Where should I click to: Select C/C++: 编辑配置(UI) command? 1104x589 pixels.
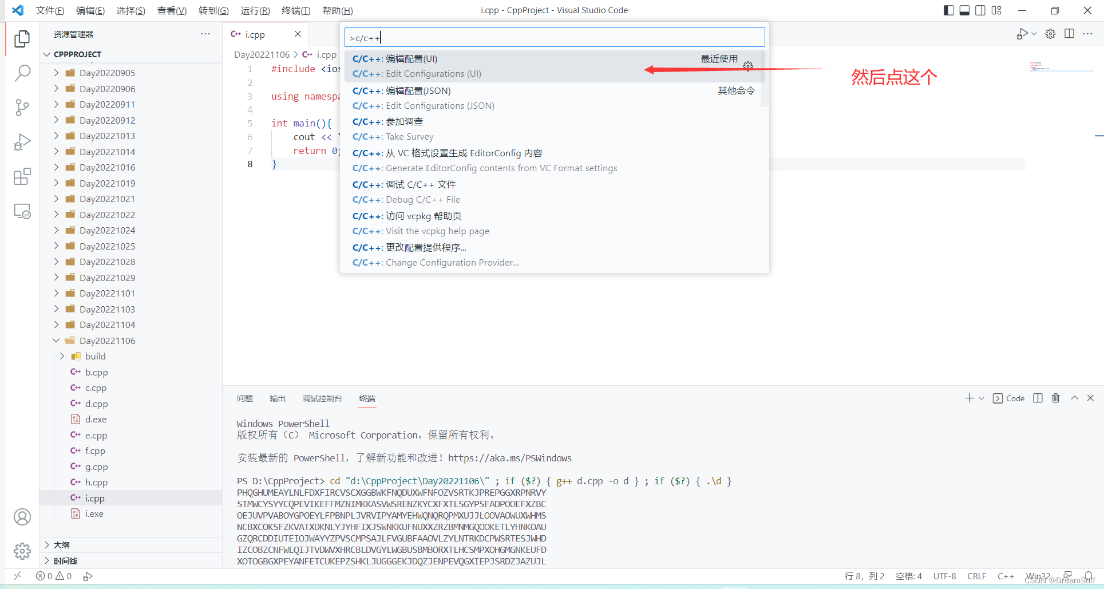point(554,66)
